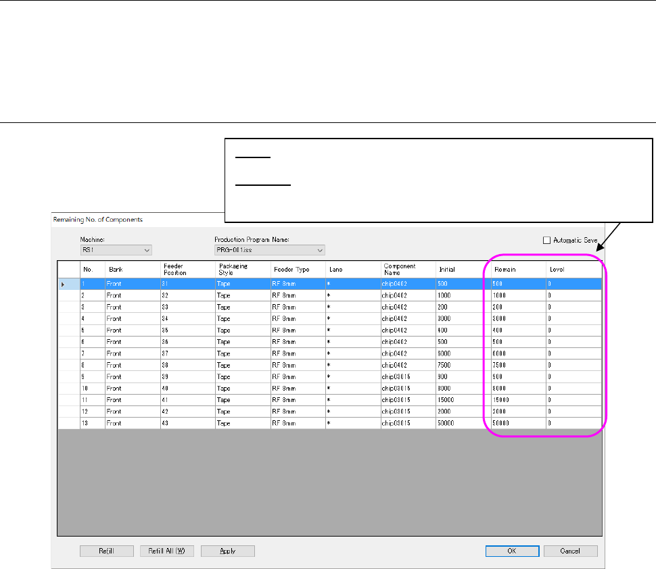Select row 13 by its number cell

pos(92,423)
